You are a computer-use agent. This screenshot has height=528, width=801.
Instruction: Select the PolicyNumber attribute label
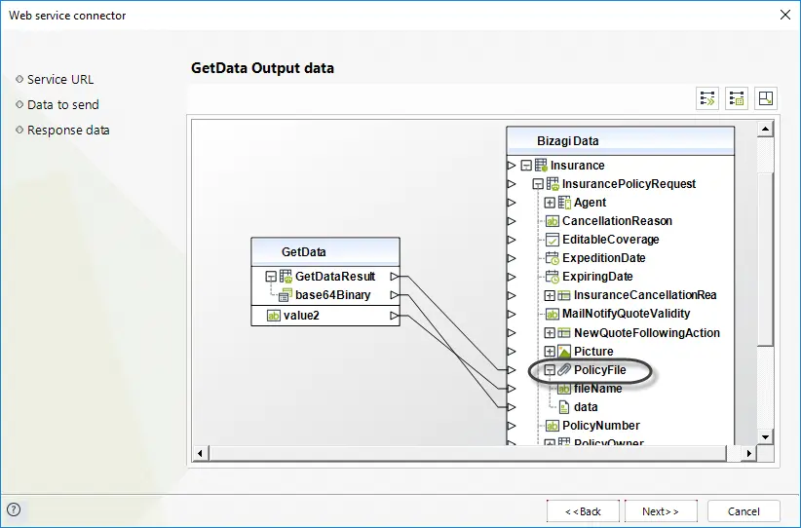pos(600,426)
